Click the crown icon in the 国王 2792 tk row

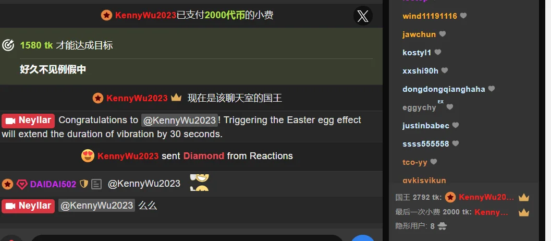523,197
